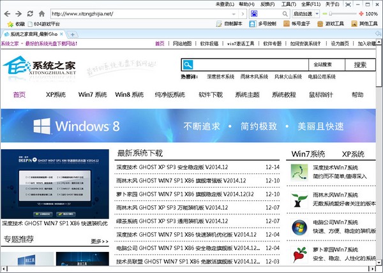
Task: Click the green minus speed icon
Action: (x=325, y=14)
